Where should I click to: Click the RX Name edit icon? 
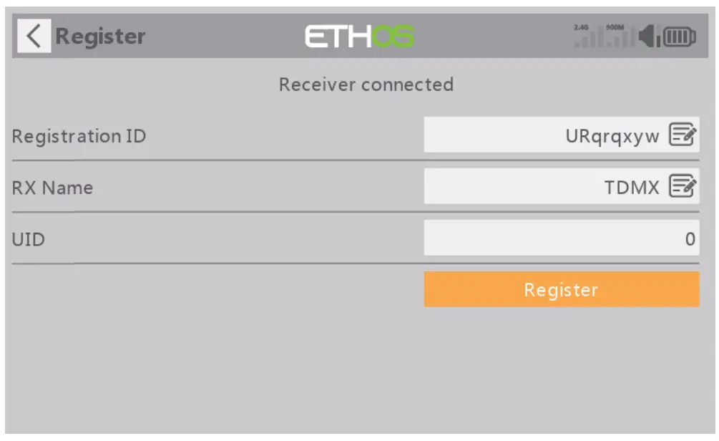(682, 187)
